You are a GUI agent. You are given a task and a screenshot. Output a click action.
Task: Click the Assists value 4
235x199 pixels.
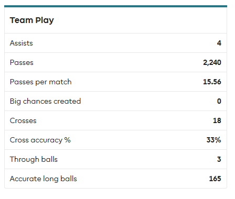pos(219,43)
